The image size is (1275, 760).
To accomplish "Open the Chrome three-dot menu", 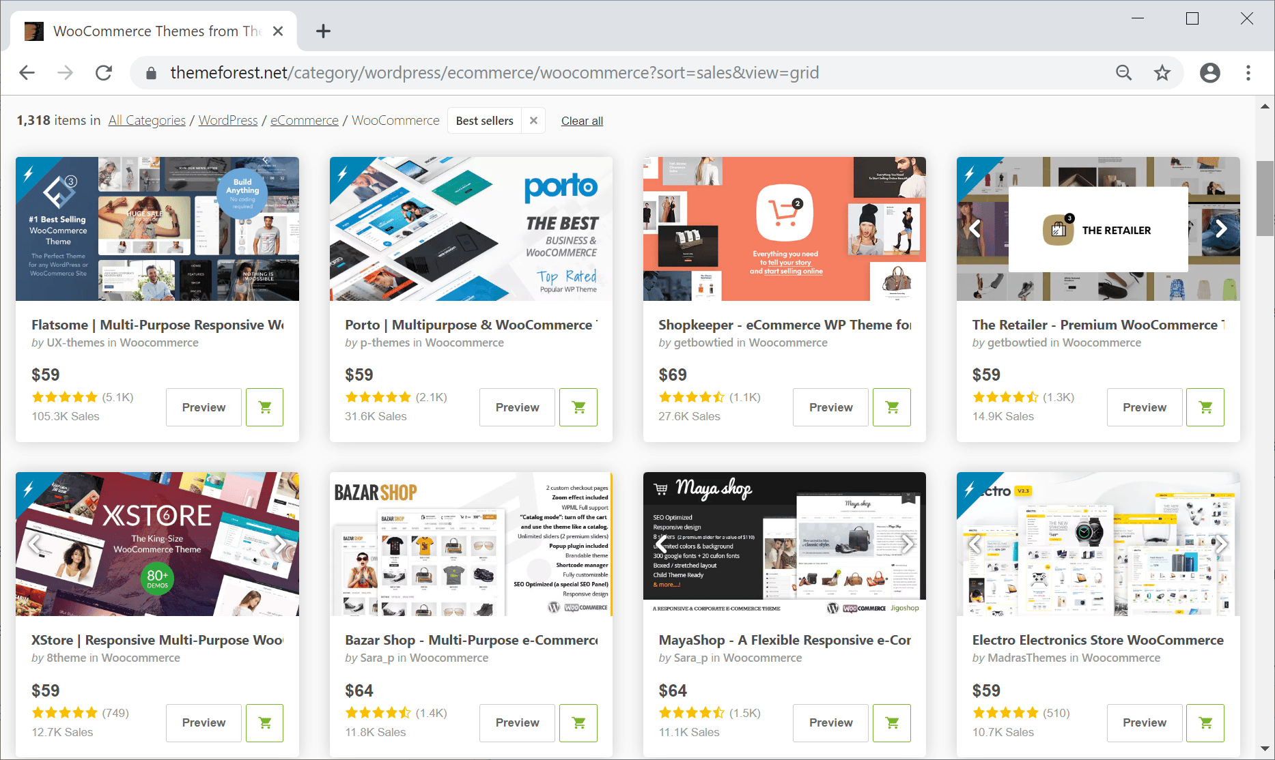I will (1248, 72).
